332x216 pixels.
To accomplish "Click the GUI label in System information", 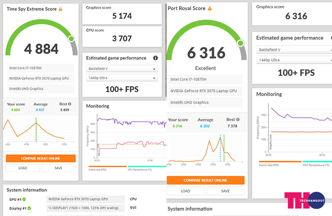I will [133, 207].
